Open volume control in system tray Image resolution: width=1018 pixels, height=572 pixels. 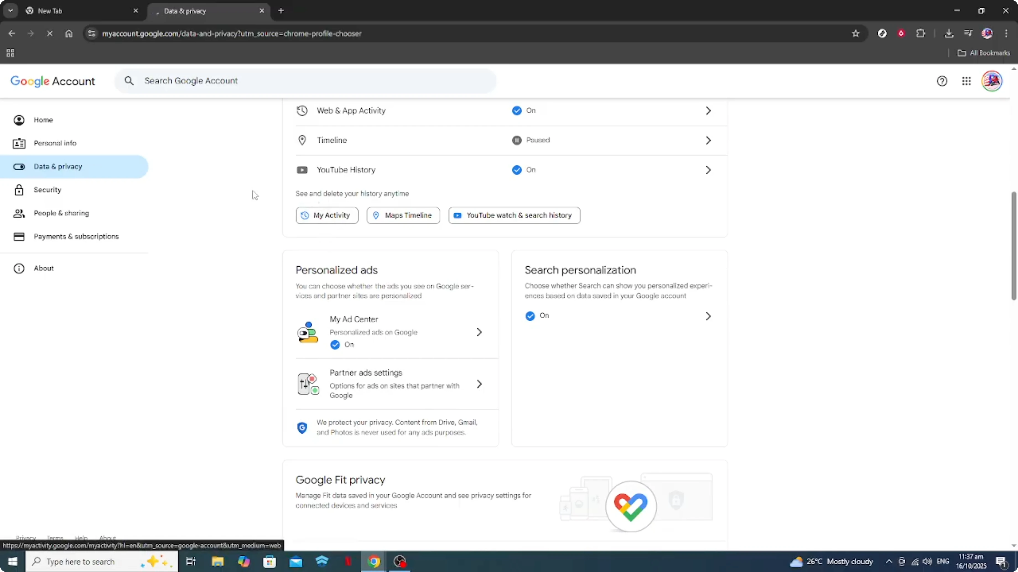coord(927,561)
